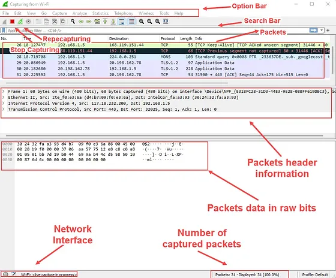Apply the display filter with the arrow button
336x278 pixels.
pos(313,30)
